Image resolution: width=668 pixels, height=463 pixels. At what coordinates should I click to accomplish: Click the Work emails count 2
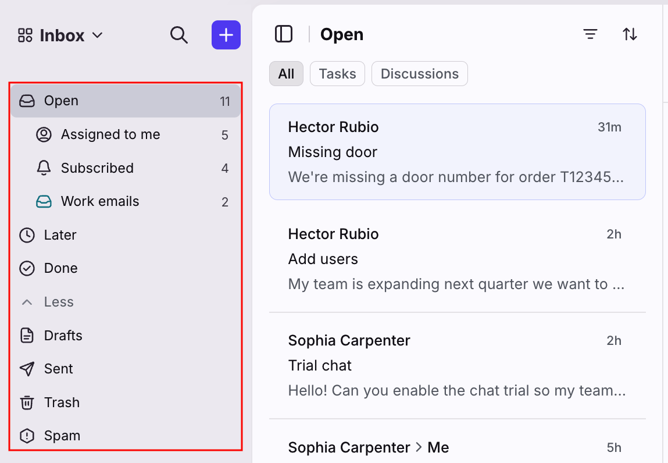[x=225, y=202]
